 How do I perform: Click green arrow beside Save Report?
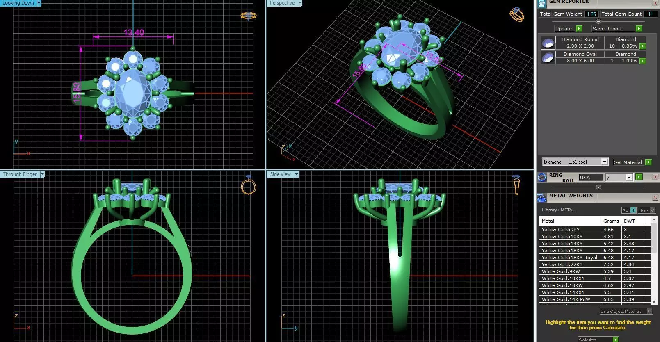(639, 29)
